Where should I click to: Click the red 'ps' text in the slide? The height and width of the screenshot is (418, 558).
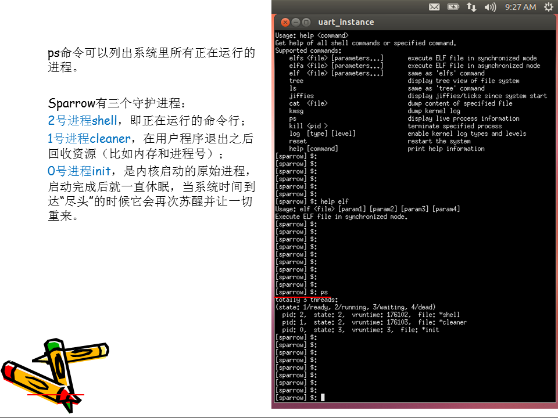(324, 292)
